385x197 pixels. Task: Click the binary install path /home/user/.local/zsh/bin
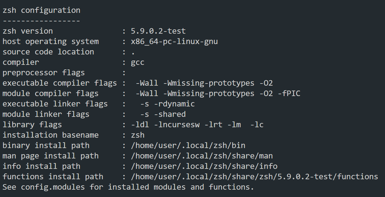coord(188,145)
